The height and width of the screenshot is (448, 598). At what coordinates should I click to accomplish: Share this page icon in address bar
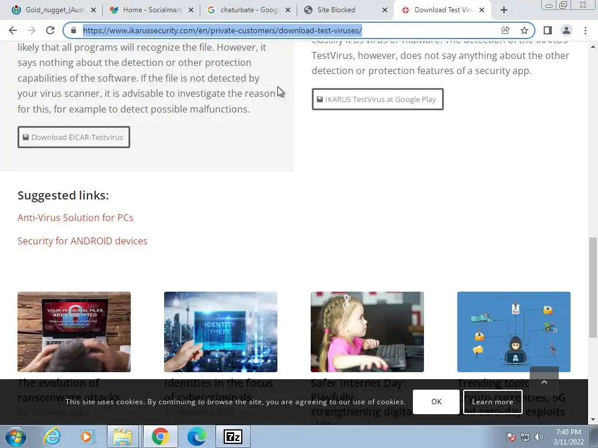(505, 30)
